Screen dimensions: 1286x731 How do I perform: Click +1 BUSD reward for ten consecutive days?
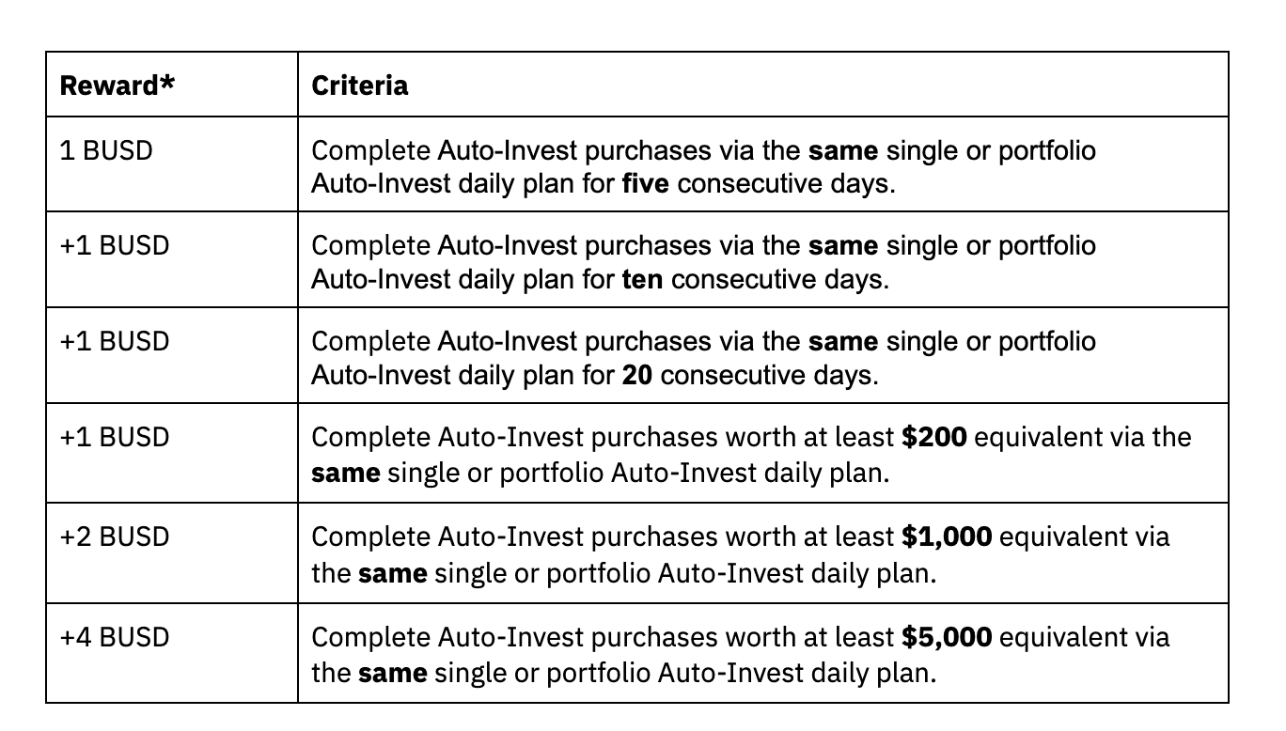tap(115, 245)
